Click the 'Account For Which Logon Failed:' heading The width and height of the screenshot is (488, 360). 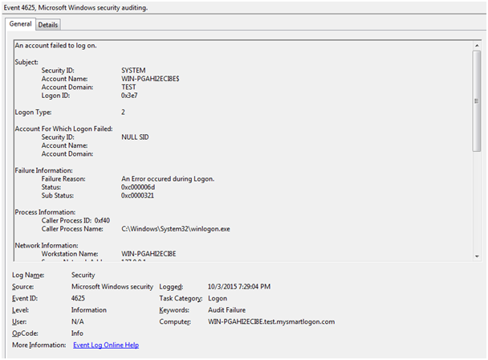(63, 129)
